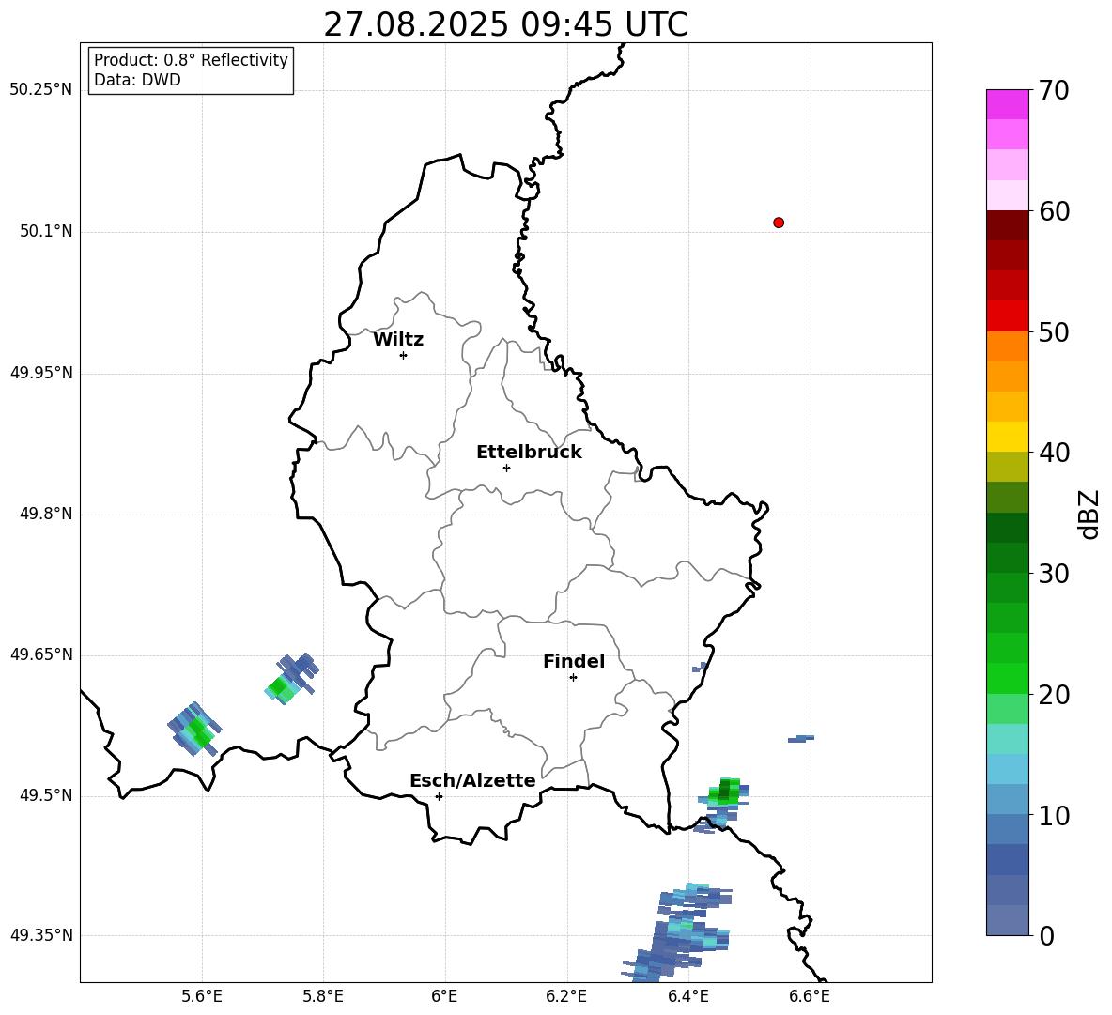
Task: Click the dBZ colorbar axis label
Action: (1089, 514)
